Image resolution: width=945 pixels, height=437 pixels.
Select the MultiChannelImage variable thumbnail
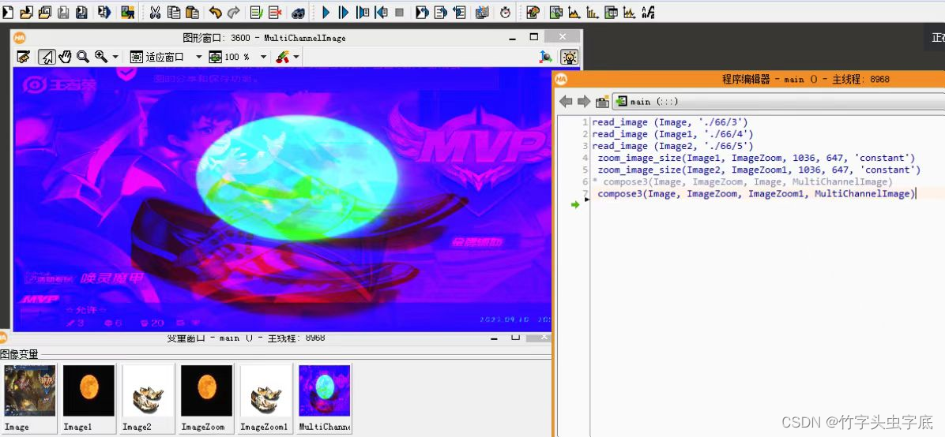pos(325,398)
